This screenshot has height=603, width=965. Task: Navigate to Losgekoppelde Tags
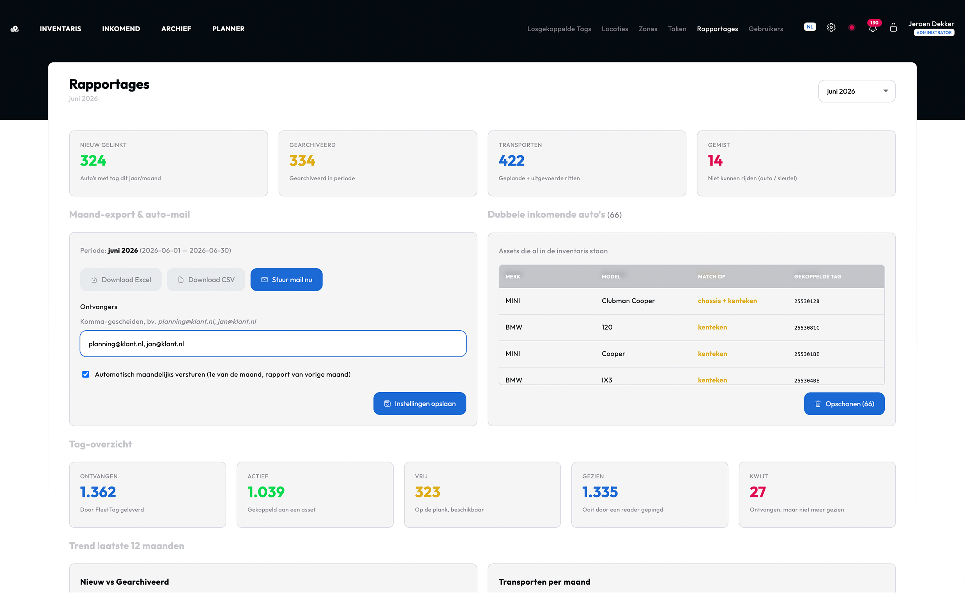pos(559,29)
